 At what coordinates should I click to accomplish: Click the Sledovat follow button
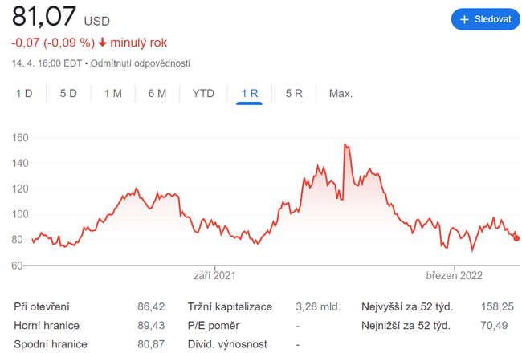coord(485,19)
